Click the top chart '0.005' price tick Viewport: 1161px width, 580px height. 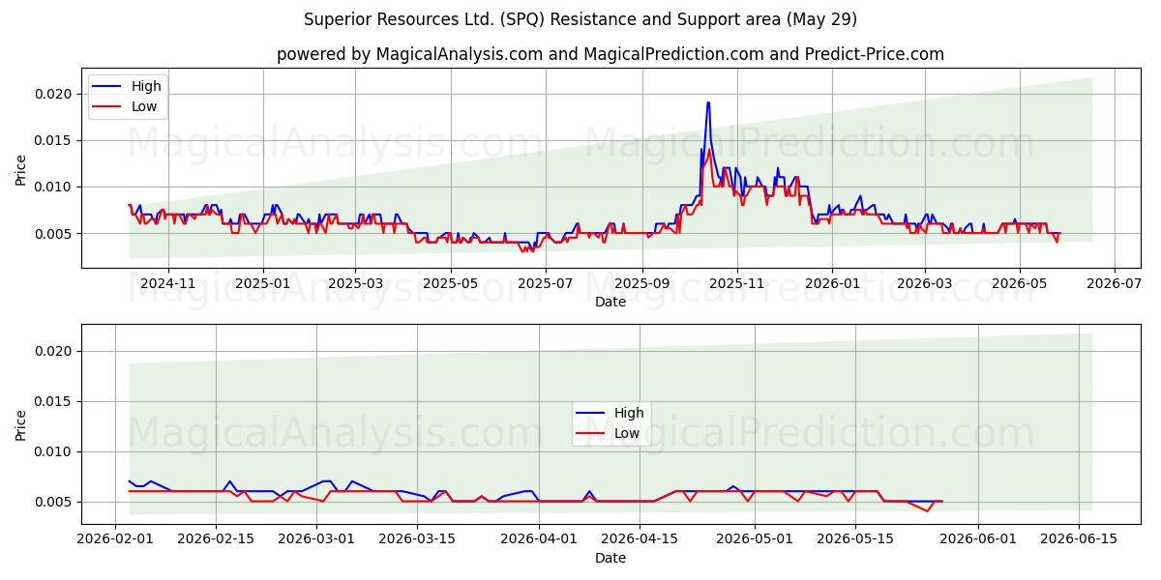click(x=54, y=233)
